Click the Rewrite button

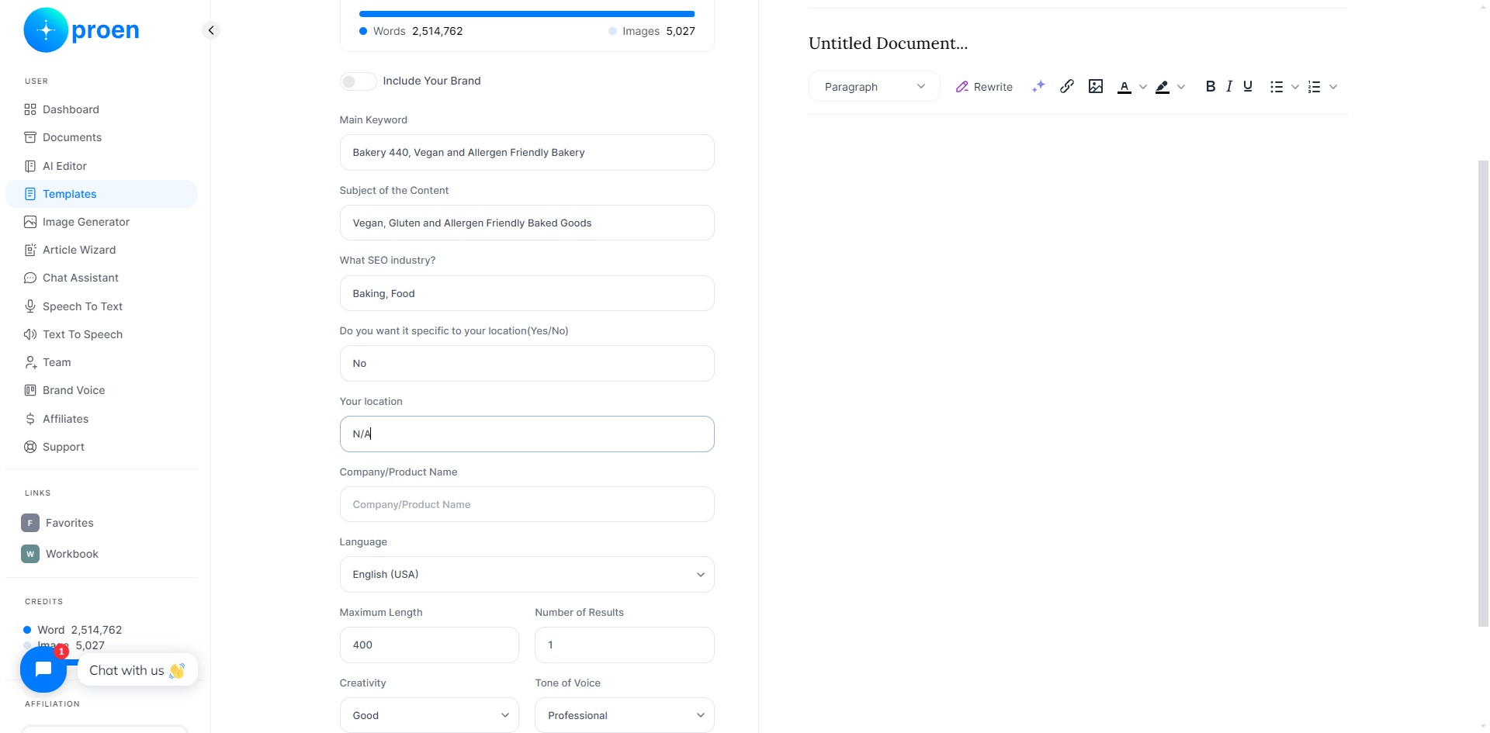click(984, 87)
